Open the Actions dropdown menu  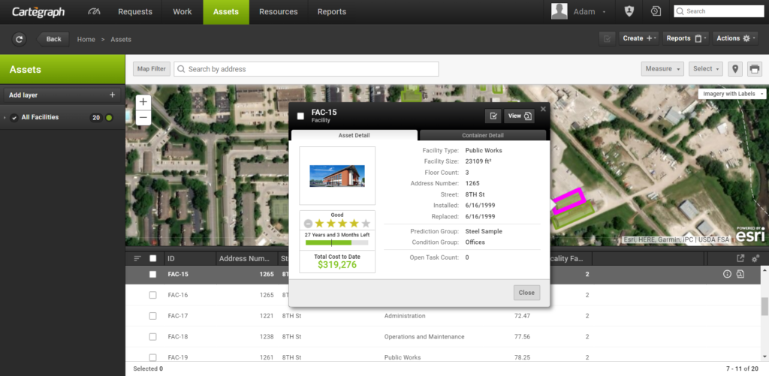735,38
